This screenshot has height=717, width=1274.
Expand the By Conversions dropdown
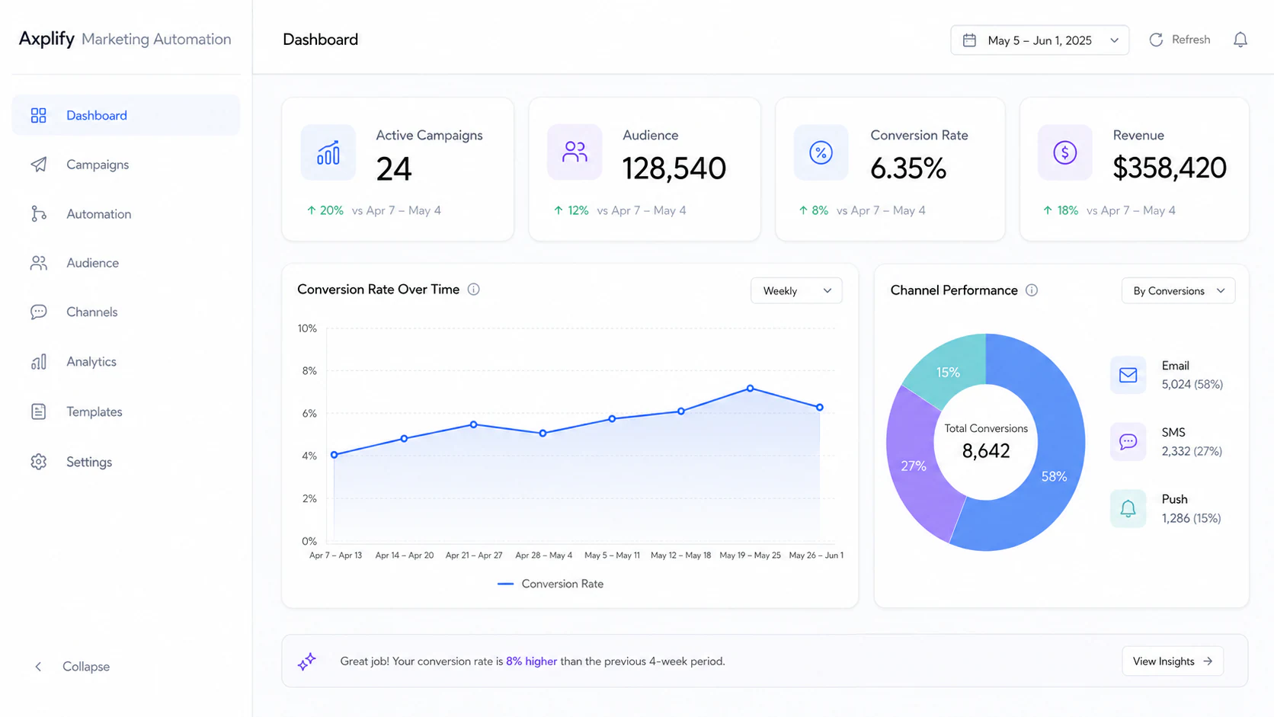tap(1178, 290)
